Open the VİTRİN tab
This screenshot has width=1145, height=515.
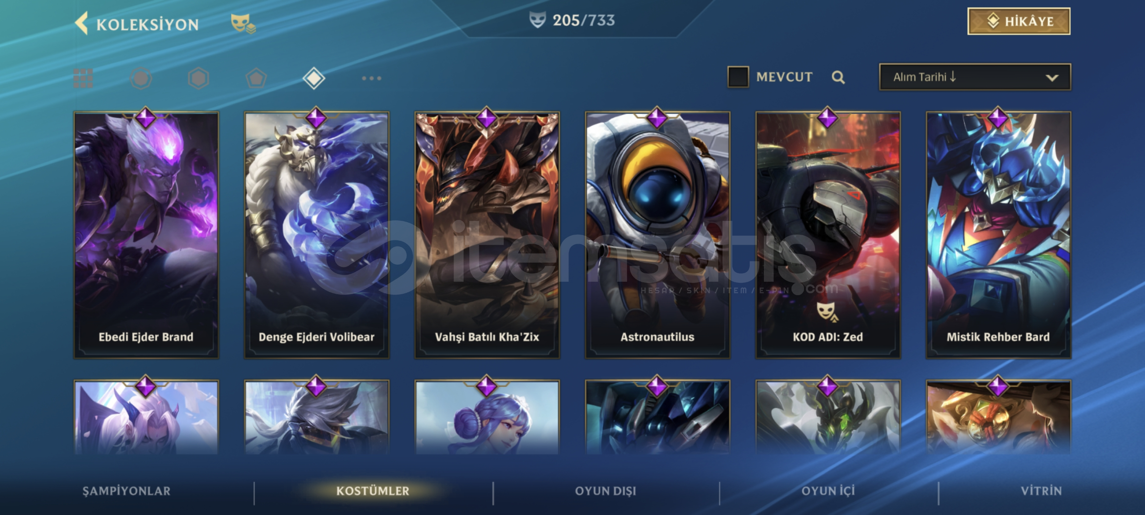pos(1042,491)
